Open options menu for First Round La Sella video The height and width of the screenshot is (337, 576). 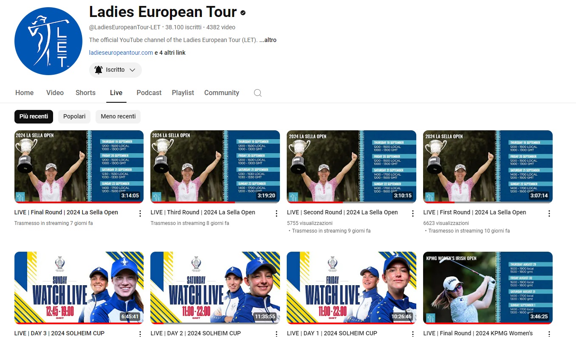[549, 213]
